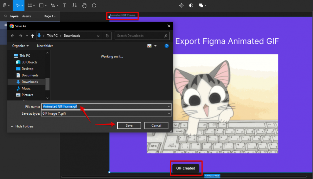Select the Animated GIF Frame label
The height and width of the screenshot is (179, 313).
click(122, 15)
